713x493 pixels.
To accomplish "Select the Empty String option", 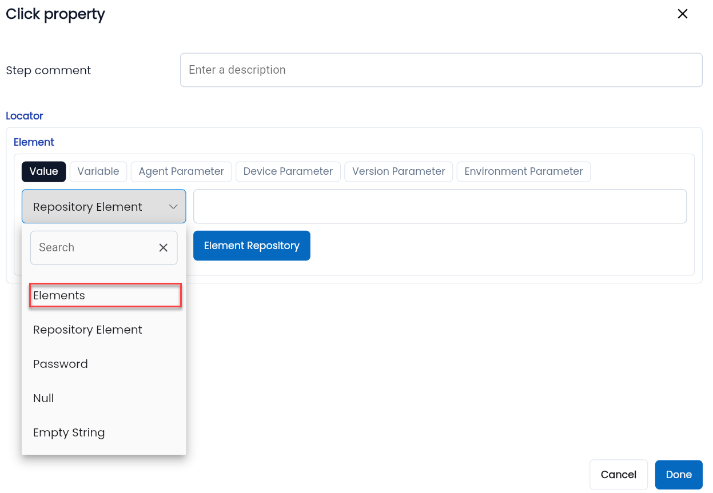I will (x=103, y=432).
